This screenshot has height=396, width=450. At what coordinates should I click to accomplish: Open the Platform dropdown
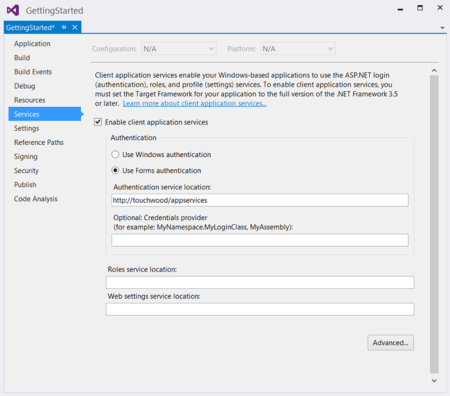[x=298, y=49]
